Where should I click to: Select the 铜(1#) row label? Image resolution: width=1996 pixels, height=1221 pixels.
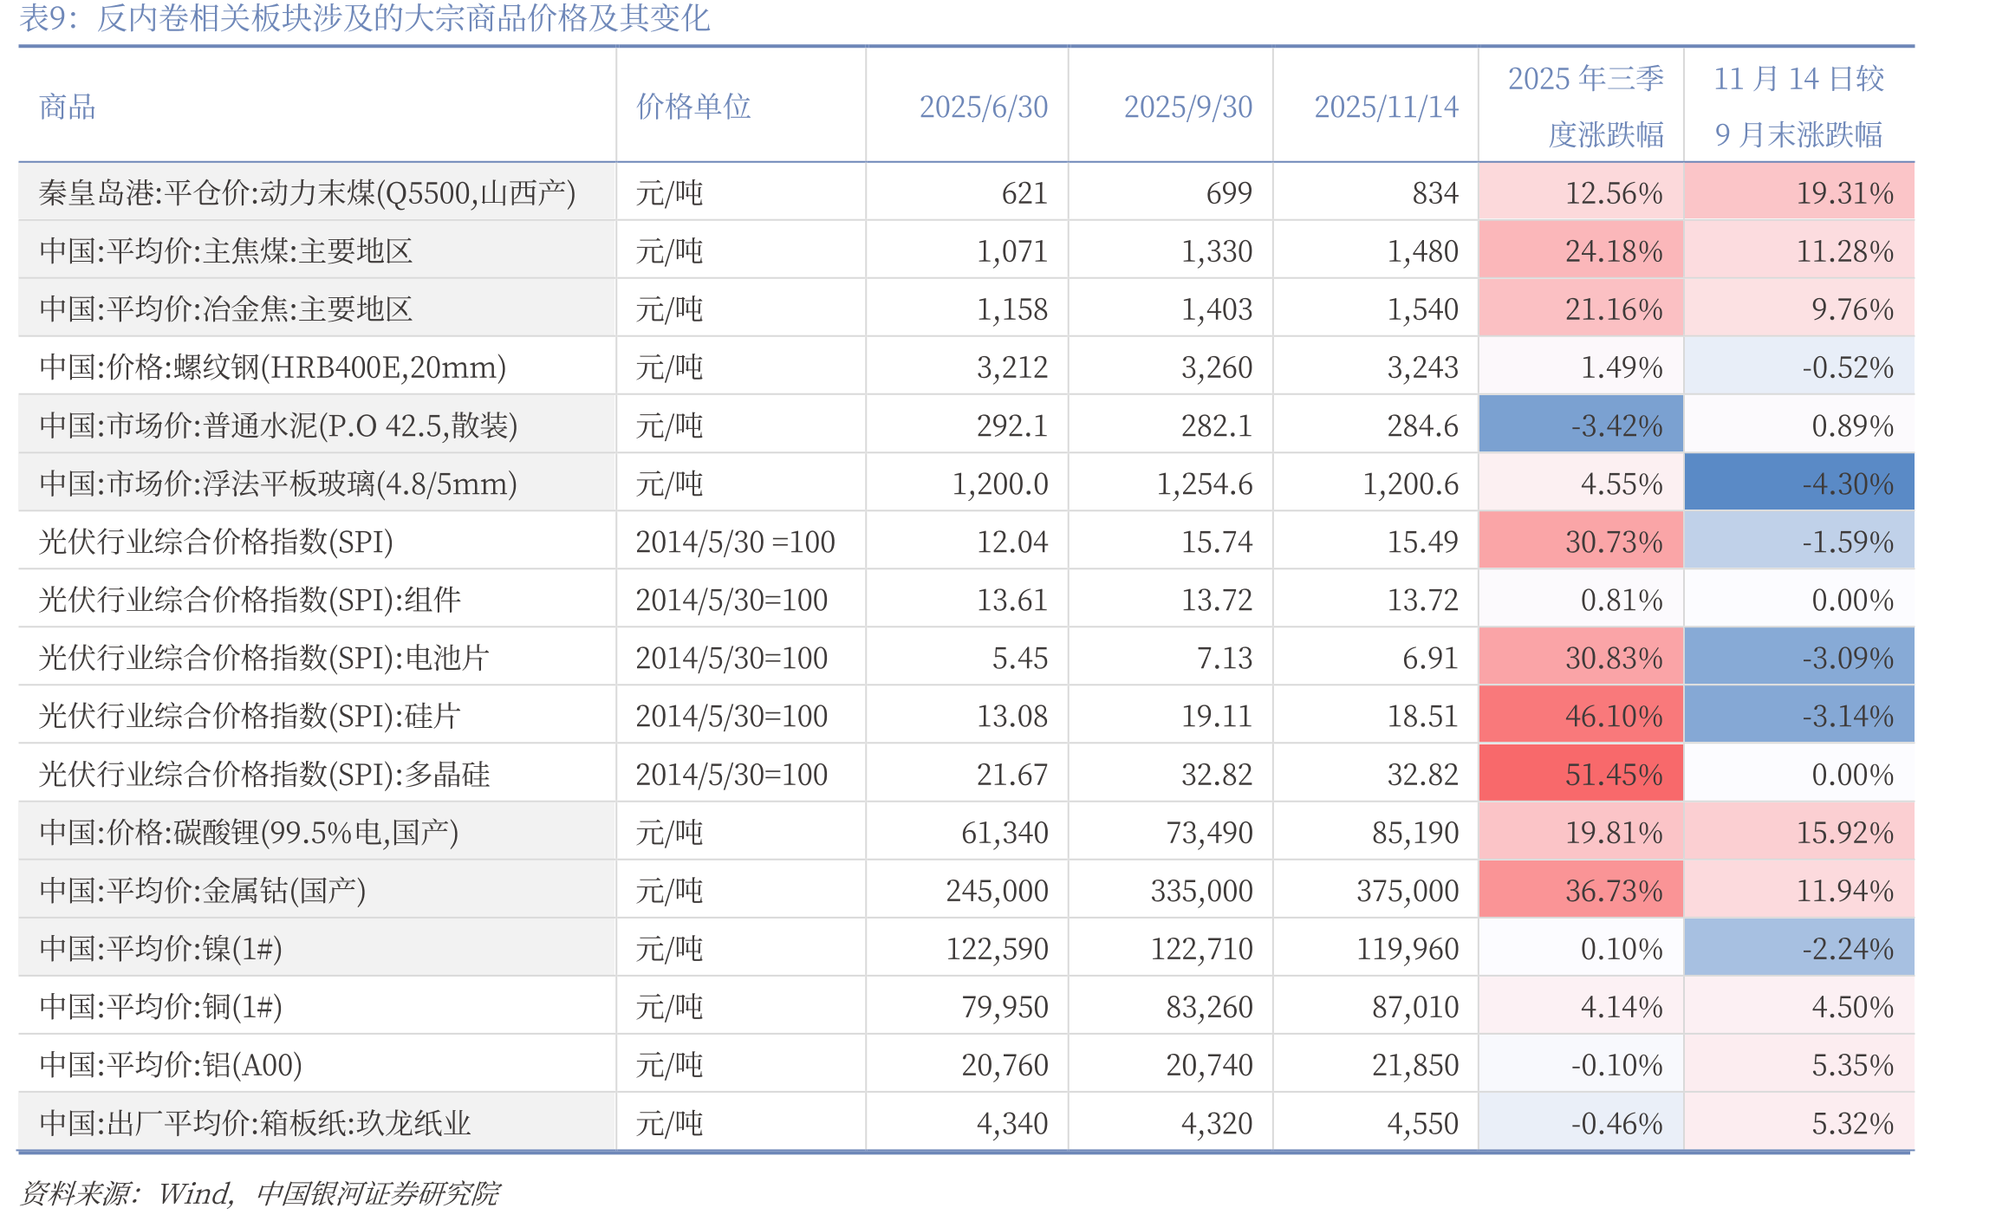pos(161,1006)
